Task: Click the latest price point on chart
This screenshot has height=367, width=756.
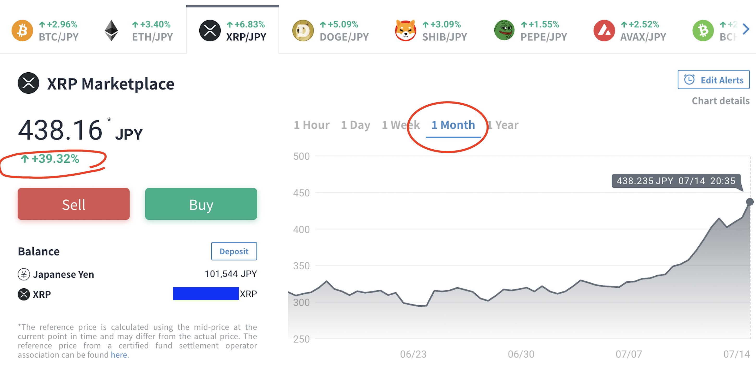Action: [749, 202]
